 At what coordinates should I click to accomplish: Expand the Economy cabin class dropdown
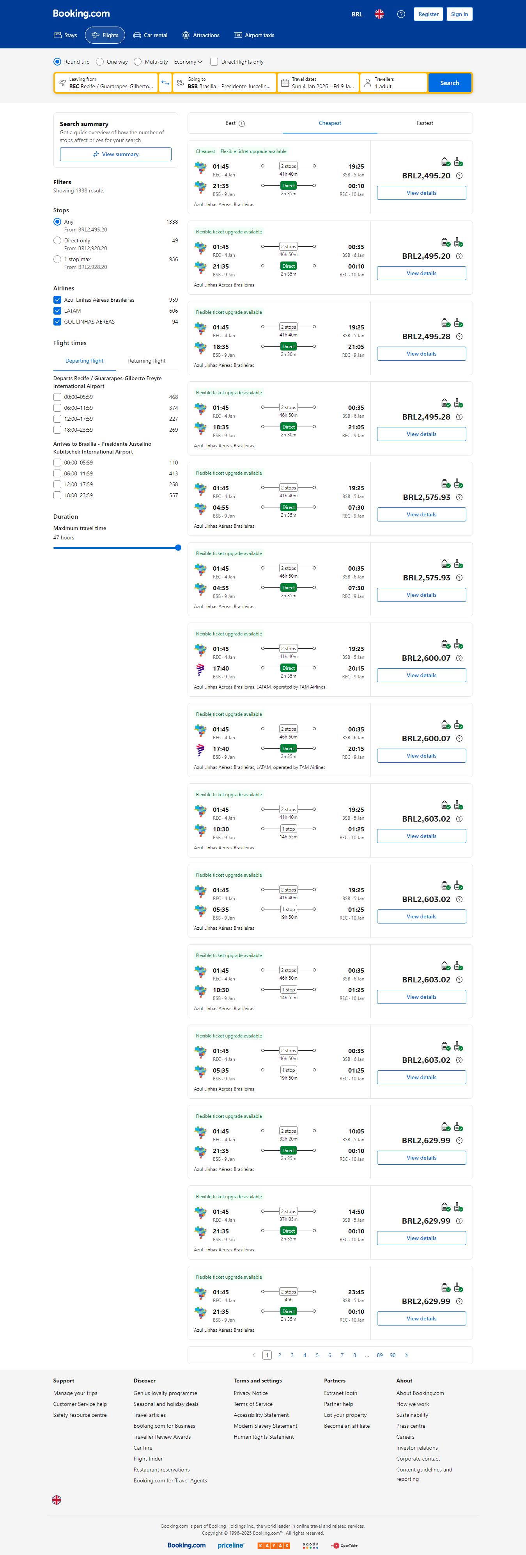click(x=188, y=62)
